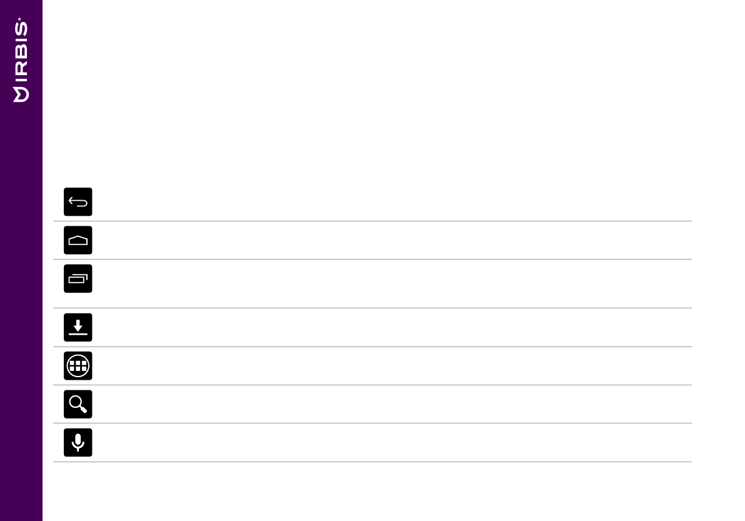745x521 pixels.
Task: Return to previous screen with curved arrow
Action: coord(78,202)
